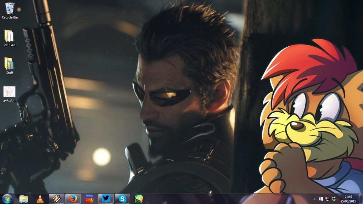Open the colorful pixel-art app on taskbar
Viewport: 363px width, 204px height.
89,199
